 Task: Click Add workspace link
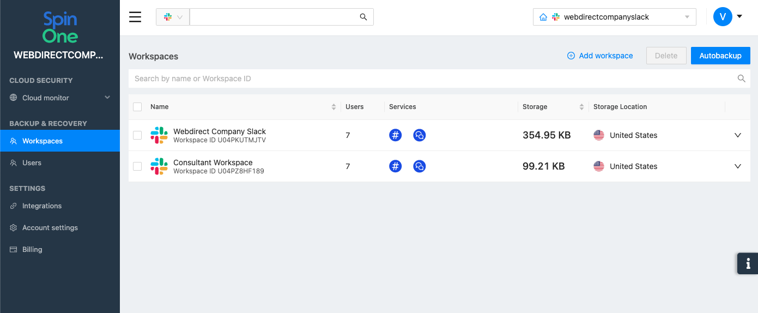[x=600, y=56]
